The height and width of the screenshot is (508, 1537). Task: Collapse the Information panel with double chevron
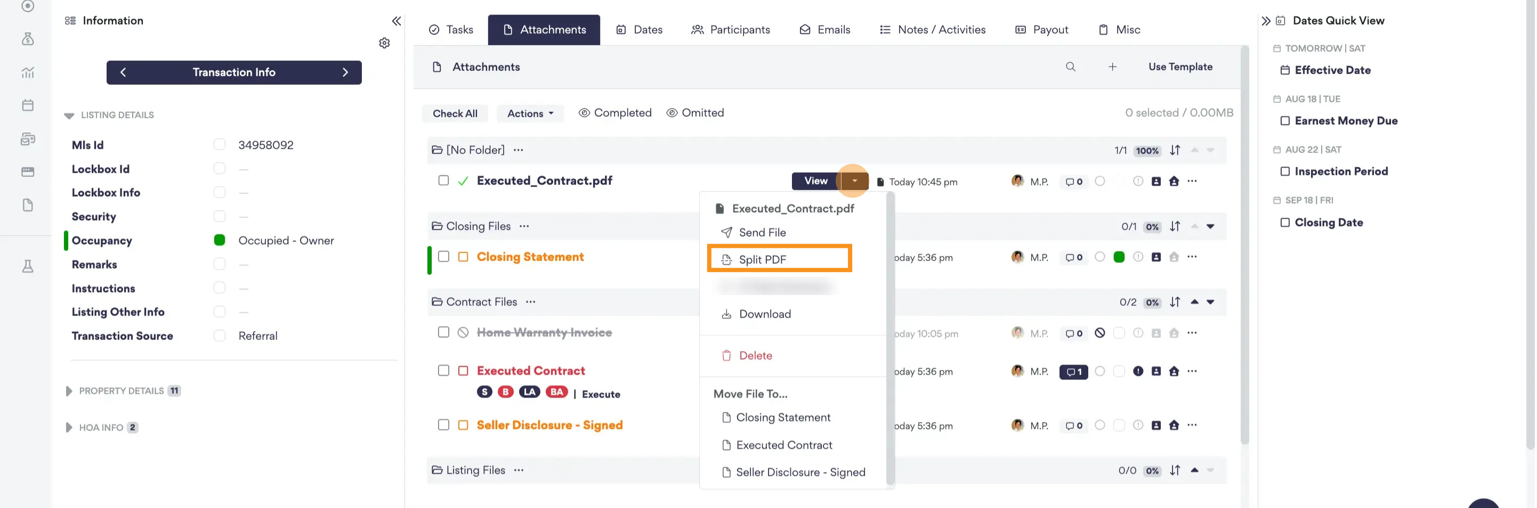click(x=396, y=21)
